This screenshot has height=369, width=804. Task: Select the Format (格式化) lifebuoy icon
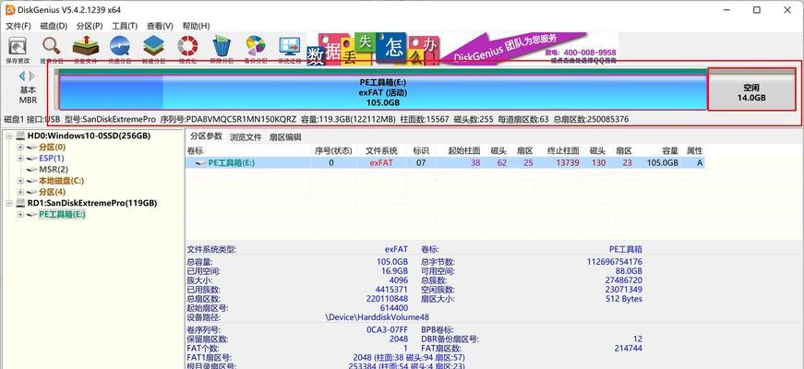(x=187, y=47)
